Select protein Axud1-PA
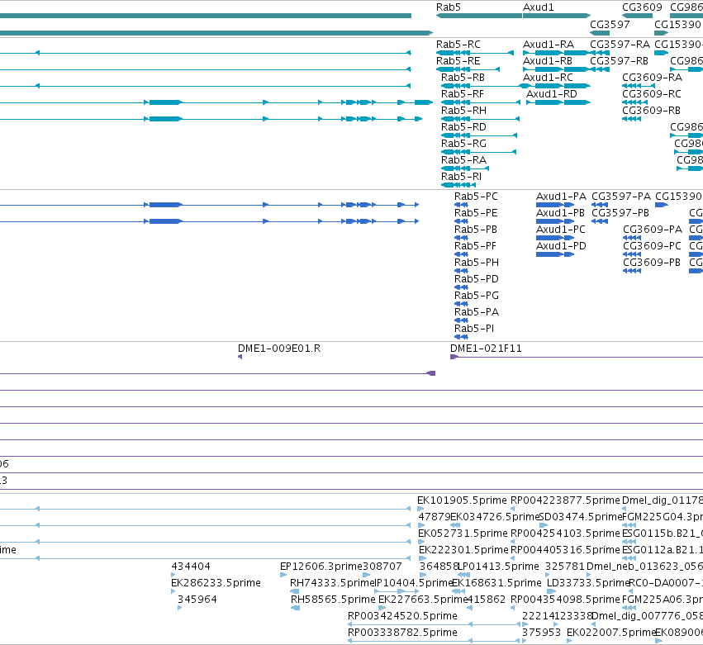703x645 pixels. click(x=561, y=197)
